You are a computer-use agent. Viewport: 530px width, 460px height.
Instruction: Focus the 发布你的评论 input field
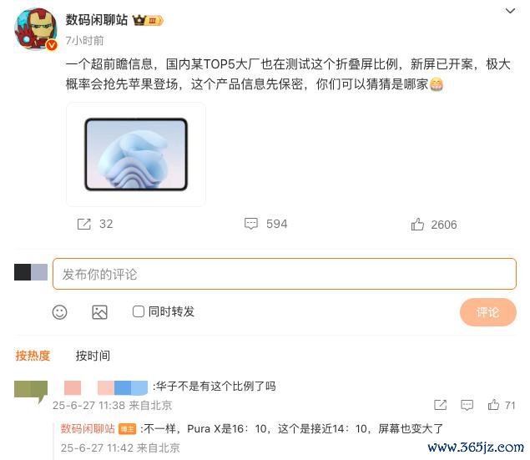285,274
